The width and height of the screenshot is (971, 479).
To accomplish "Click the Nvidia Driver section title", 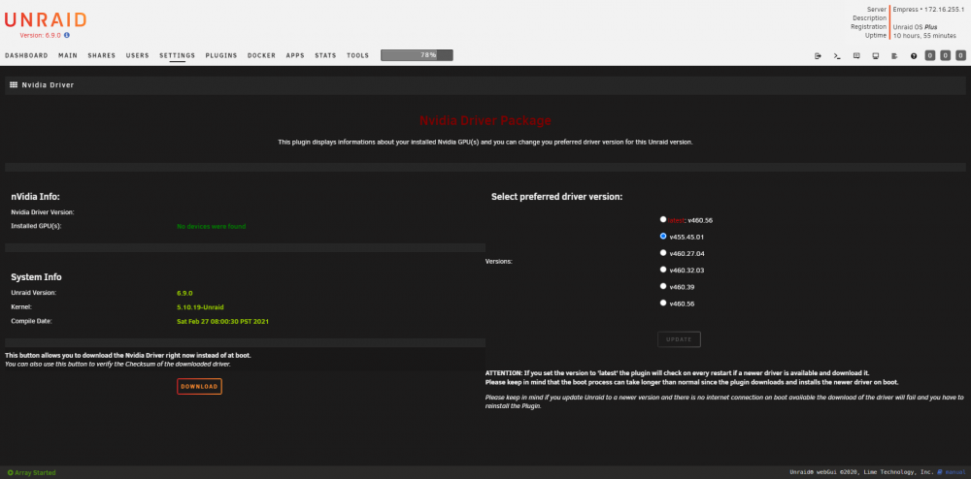I will [x=48, y=84].
